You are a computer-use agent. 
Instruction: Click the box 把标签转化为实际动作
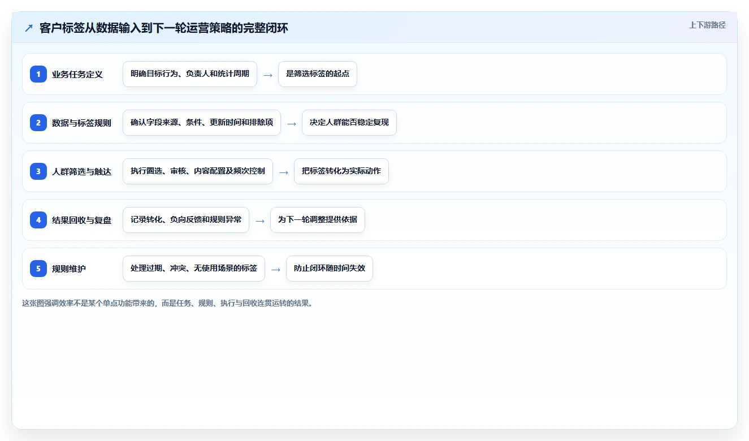pyautogui.click(x=341, y=171)
